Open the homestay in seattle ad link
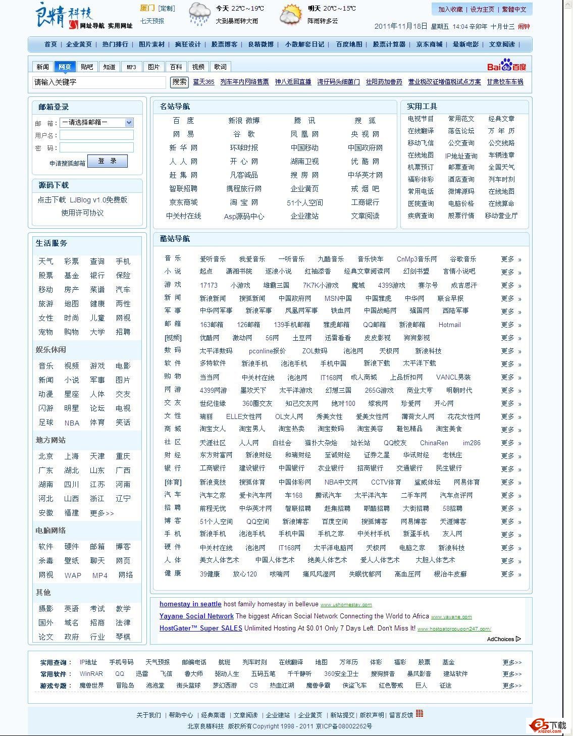The width and height of the screenshot is (573, 736). [190, 604]
